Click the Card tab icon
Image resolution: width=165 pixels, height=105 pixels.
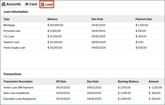click(x=27, y=4)
